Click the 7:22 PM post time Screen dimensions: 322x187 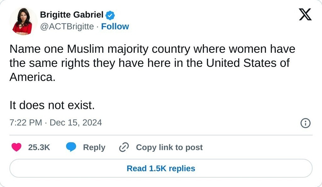[x=25, y=122]
